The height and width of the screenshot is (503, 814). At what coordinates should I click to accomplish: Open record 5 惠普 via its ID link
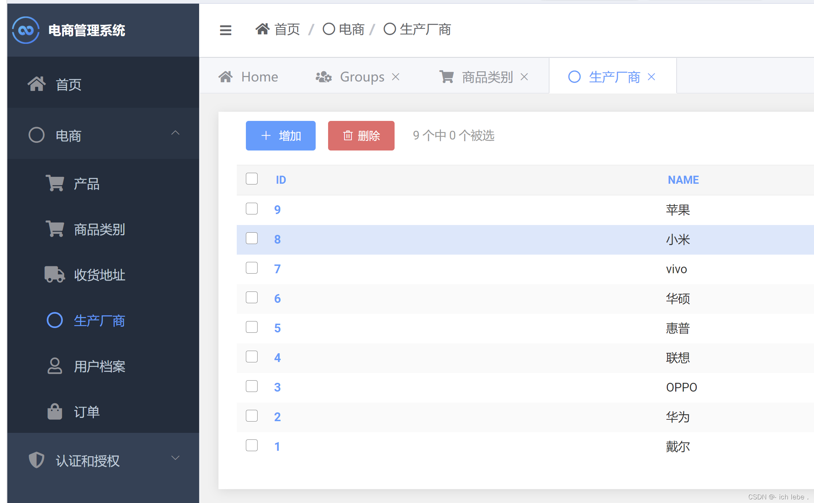[x=277, y=328]
